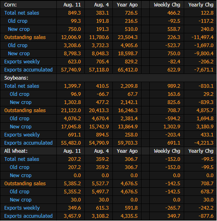This screenshot has width=217, height=221.
Task: Select the Aug. 4 header in All Wheat row
Action: (x=101, y=151)
